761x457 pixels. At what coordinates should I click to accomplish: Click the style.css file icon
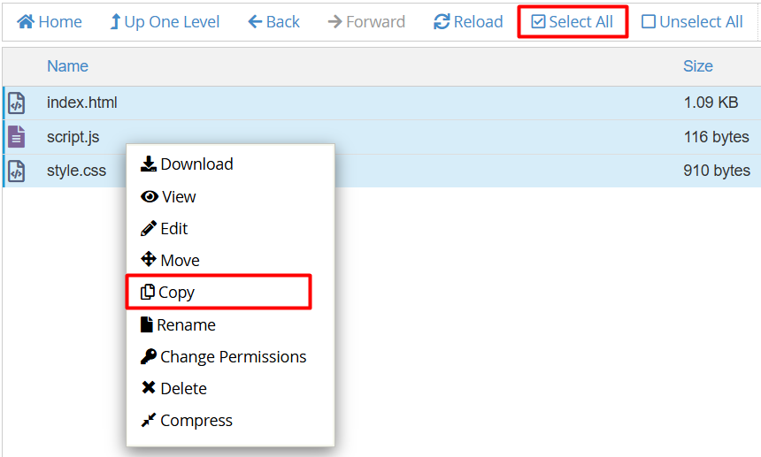(x=17, y=171)
